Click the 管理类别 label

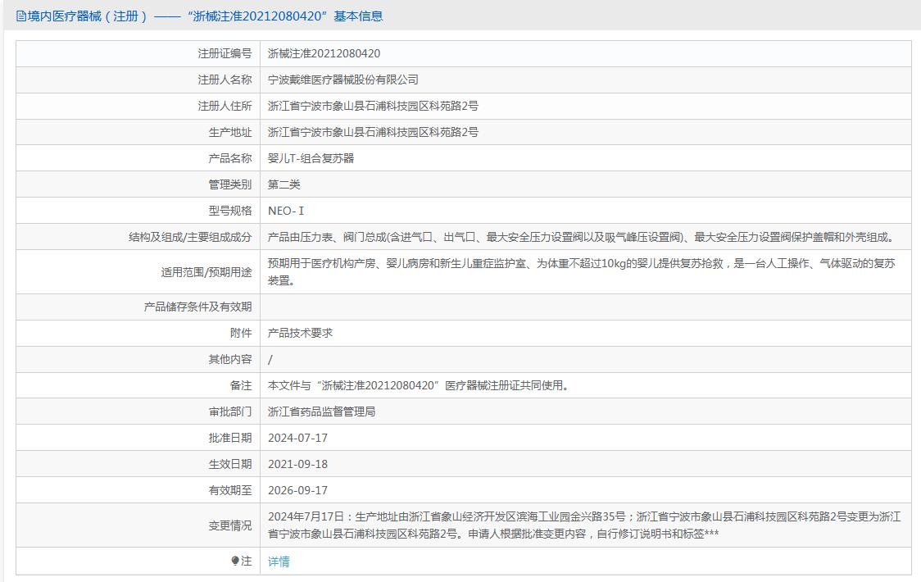click(x=230, y=184)
